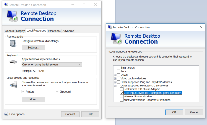Expand the Drives tree node
The height and width of the screenshot is (125, 207).
point(115,75)
